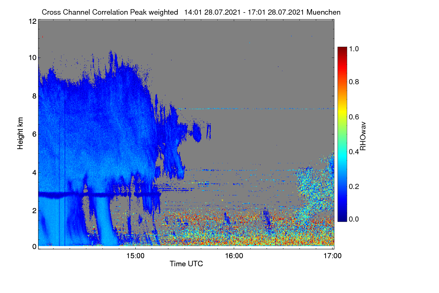The height and width of the screenshot is (293, 439).
Task: Click the 8 km height tick label
Action: pos(34,96)
